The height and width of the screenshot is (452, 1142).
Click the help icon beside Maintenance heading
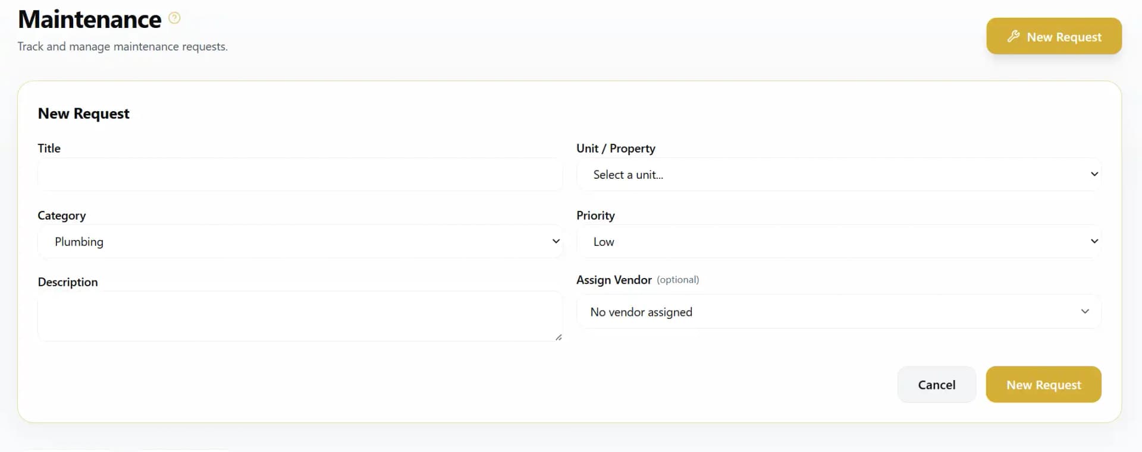pyautogui.click(x=174, y=18)
